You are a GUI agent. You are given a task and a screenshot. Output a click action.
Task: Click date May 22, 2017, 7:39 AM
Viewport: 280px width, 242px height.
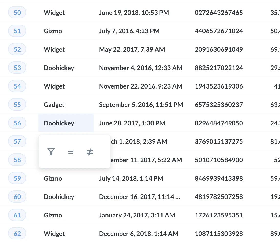click(132, 49)
